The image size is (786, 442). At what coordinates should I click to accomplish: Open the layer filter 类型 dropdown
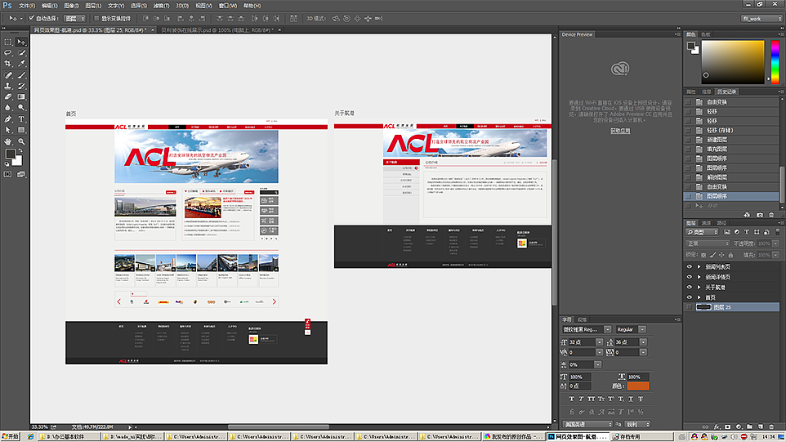click(703, 232)
